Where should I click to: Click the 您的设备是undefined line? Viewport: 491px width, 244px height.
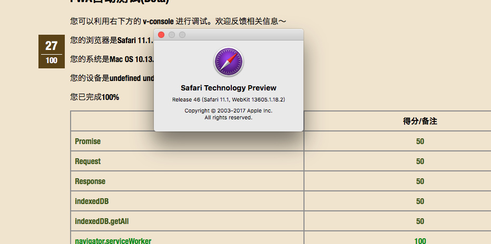pos(112,78)
